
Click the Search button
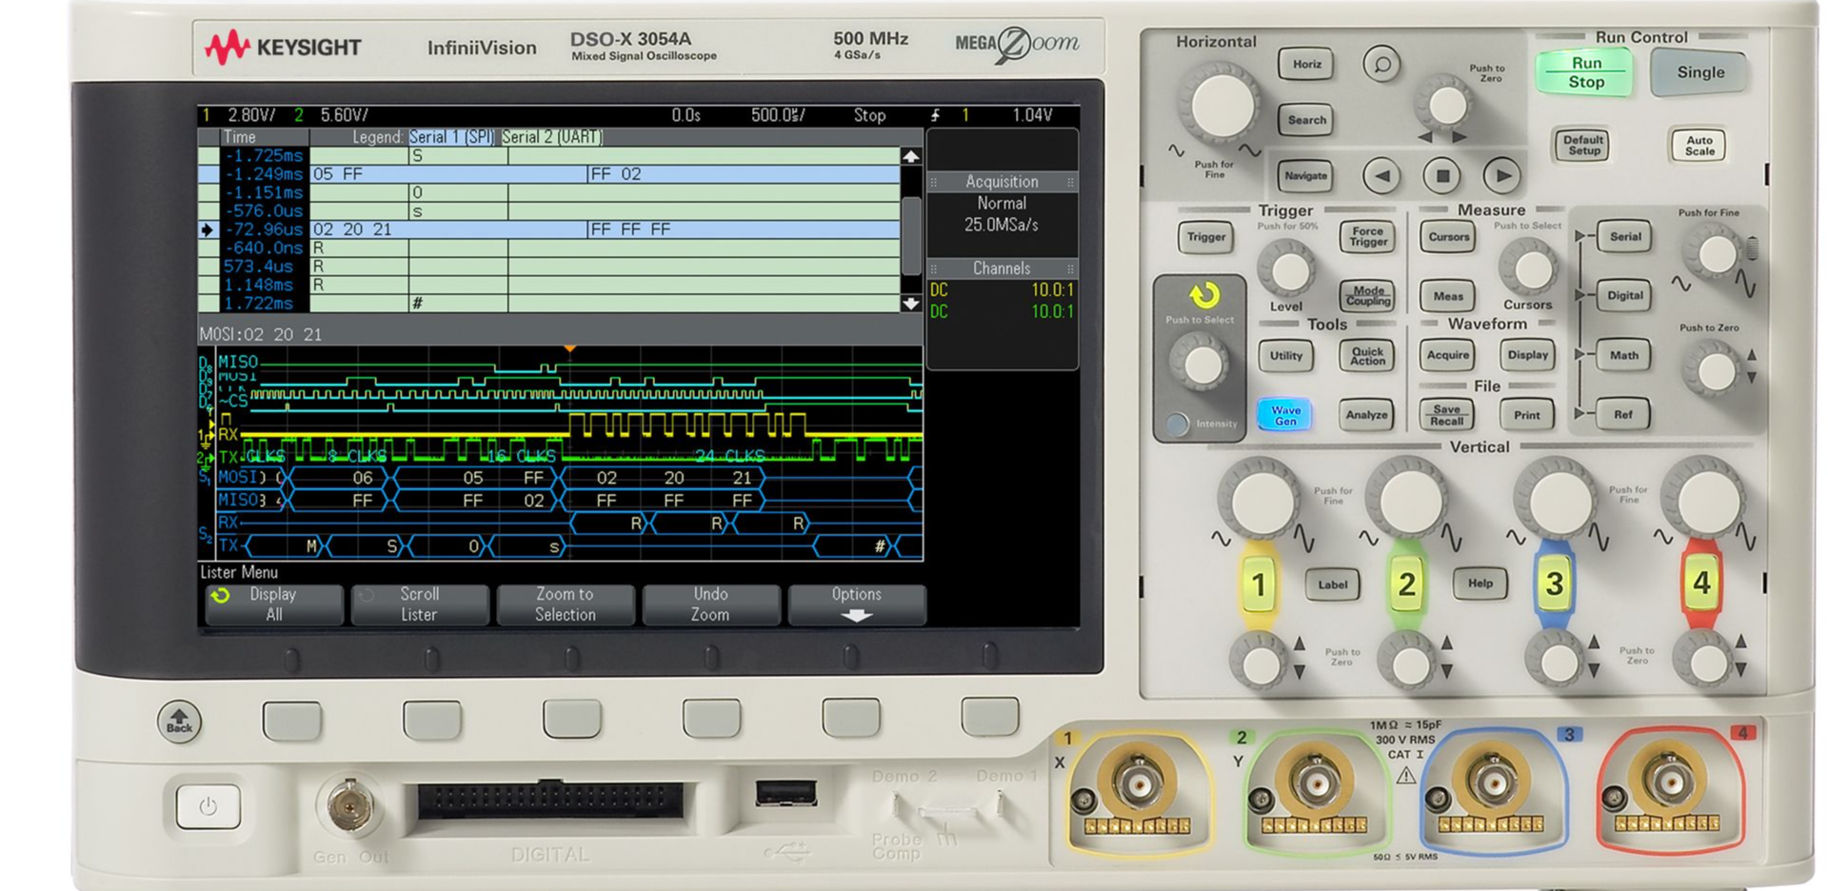coord(1306,120)
